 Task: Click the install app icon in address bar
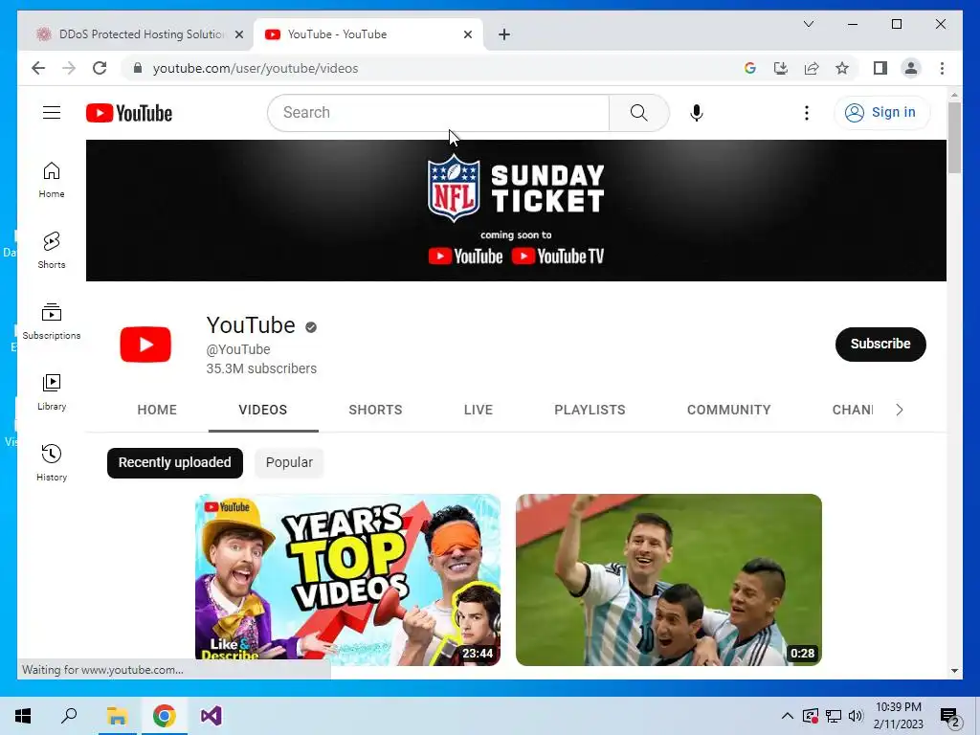pos(781,68)
